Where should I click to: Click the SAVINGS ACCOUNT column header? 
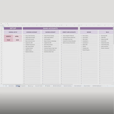pos(50,32)
